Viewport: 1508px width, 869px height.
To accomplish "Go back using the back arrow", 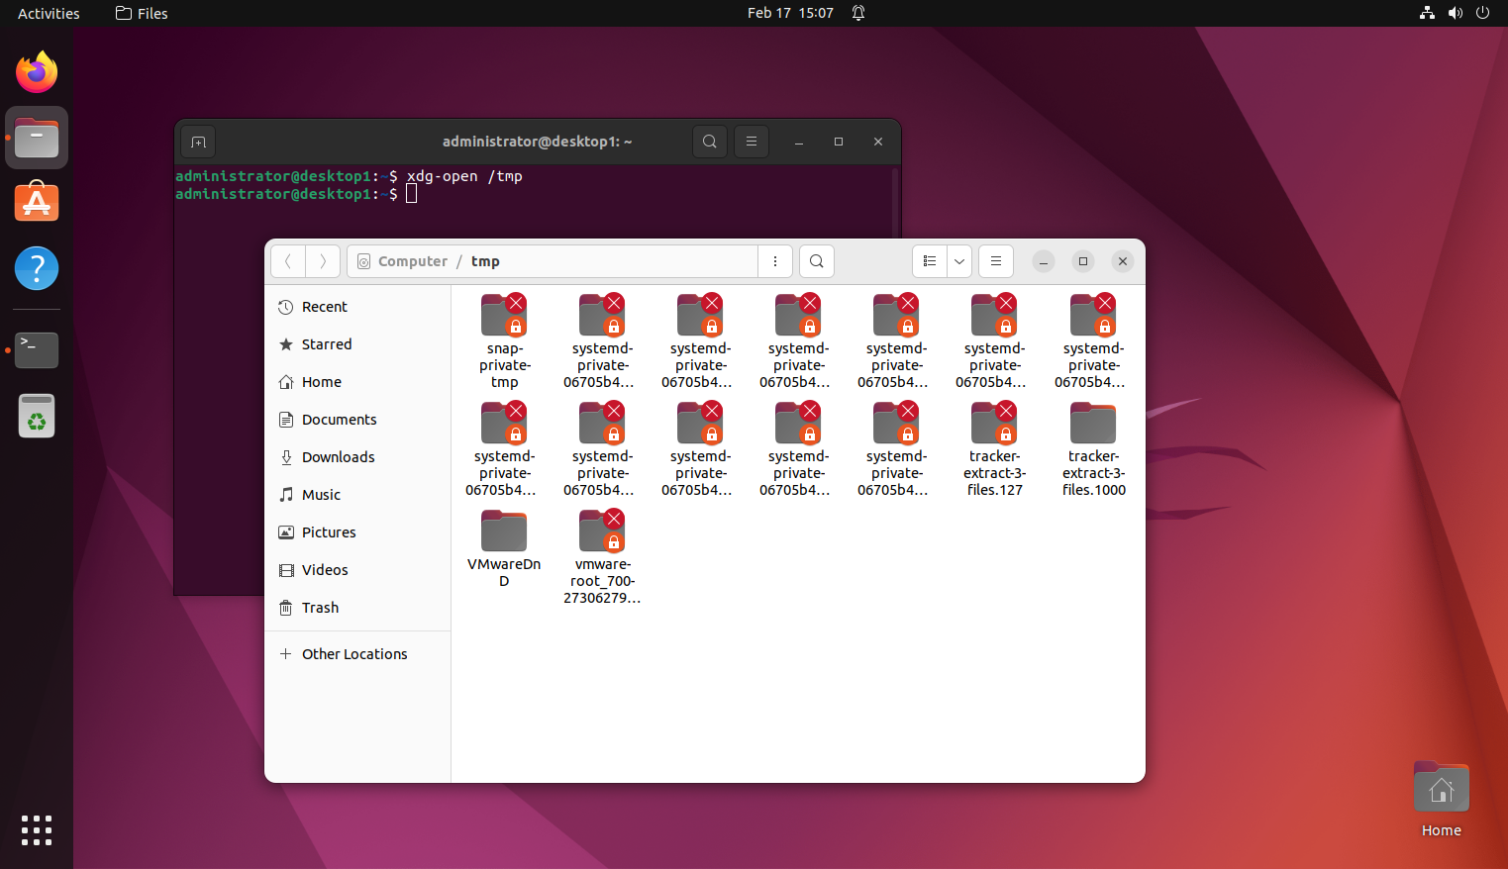I will pos(288,261).
